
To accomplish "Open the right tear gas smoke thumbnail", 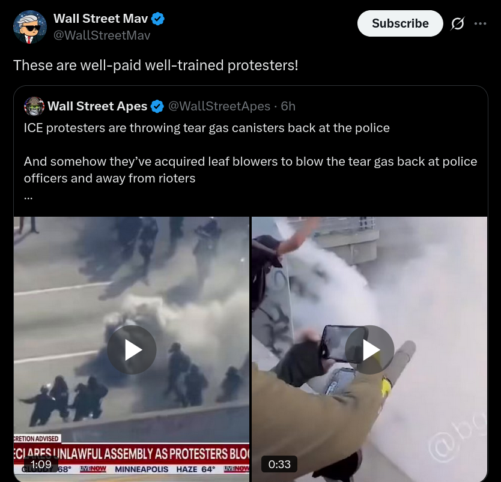I will [x=369, y=349].
